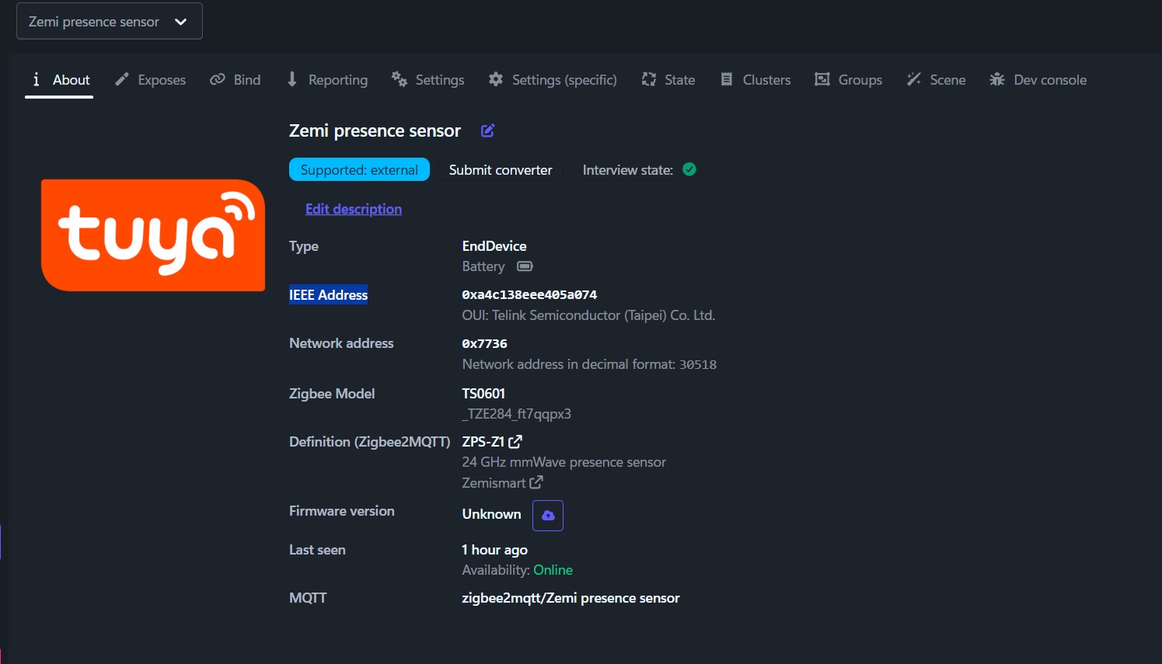Click the 1 hour ago last seen value
The height and width of the screenshot is (664, 1162).
pyautogui.click(x=494, y=550)
